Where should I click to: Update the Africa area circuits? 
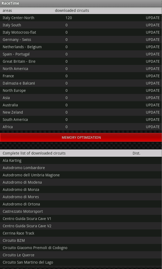pyautogui.click(x=153, y=127)
